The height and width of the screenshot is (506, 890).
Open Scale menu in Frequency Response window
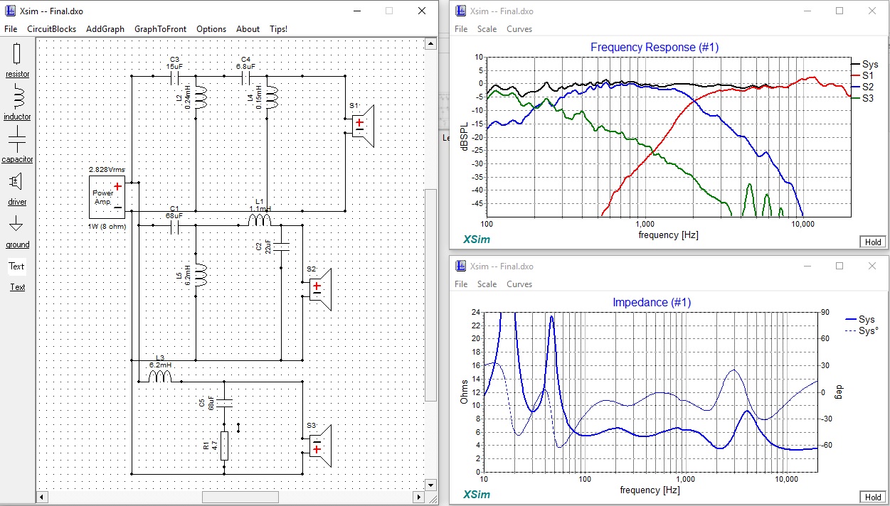[x=487, y=29]
